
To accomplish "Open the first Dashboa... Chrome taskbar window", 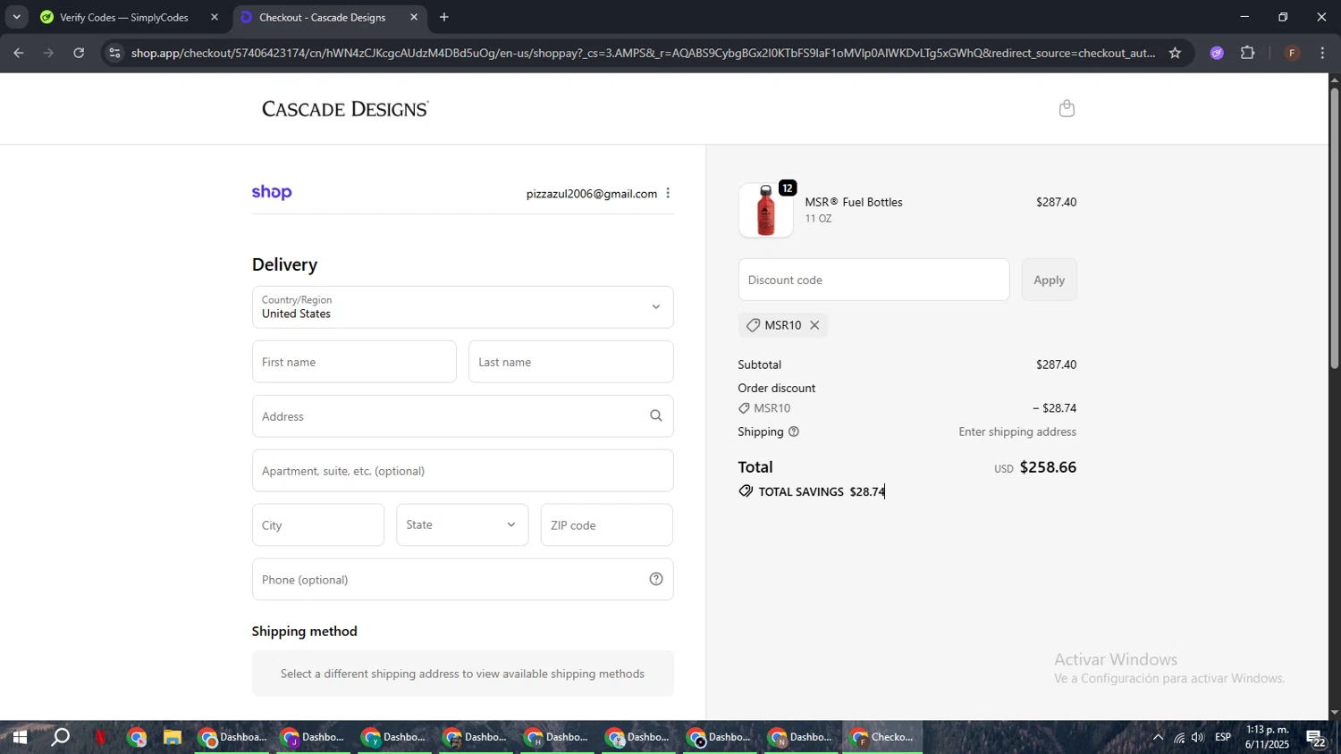I will pos(232,738).
